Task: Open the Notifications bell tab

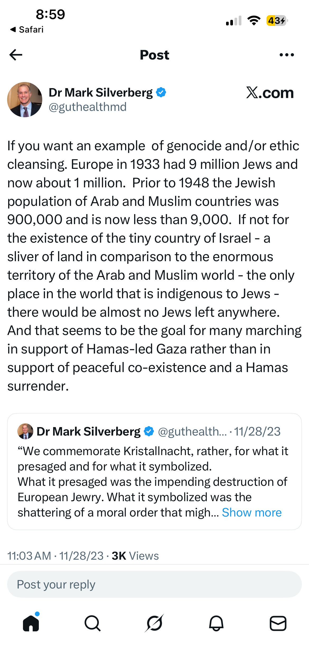Action: pos(216,623)
